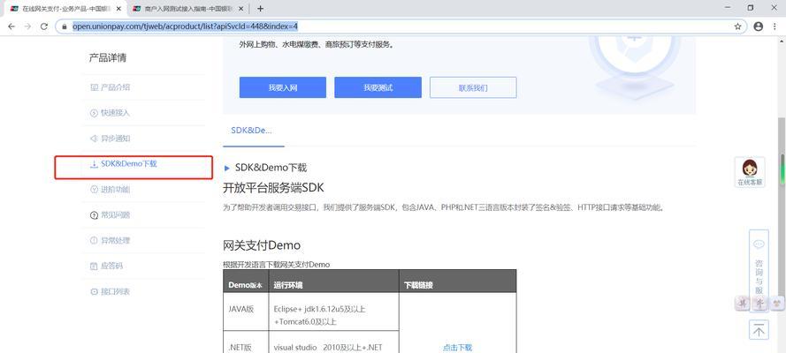The width and height of the screenshot is (786, 353).
Task: Click the Eclipse+ jdk1.6.12u5及以上 cell text
Action: coord(319,309)
